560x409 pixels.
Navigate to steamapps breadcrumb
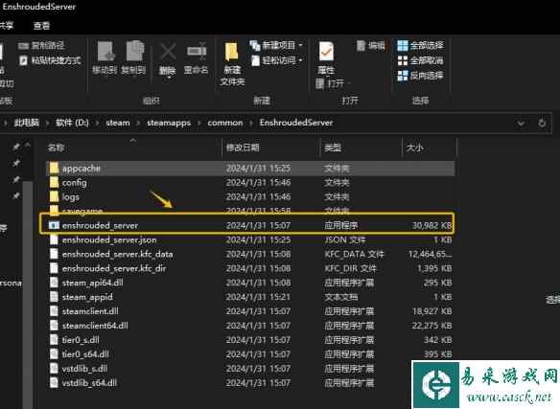[169, 123]
